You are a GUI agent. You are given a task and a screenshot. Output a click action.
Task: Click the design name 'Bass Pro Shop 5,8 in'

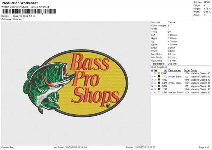point(24,16)
